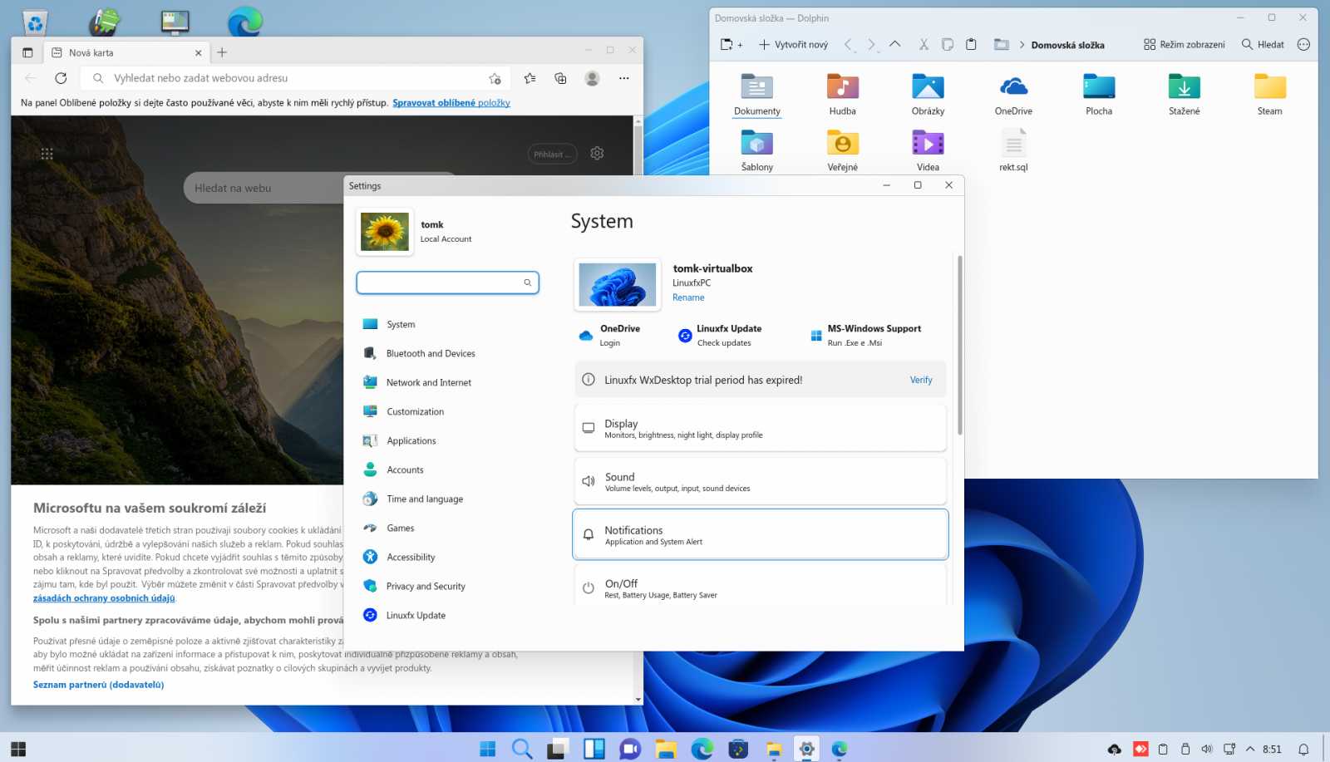Open the Edge three-dots settings menu

pos(623,78)
